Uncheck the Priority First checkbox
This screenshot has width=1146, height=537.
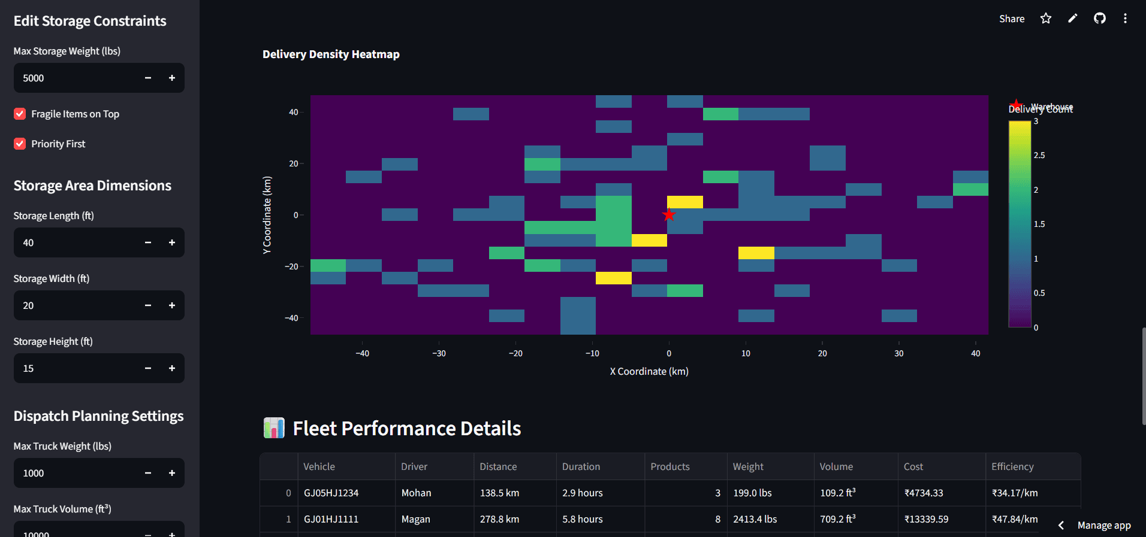20,144
